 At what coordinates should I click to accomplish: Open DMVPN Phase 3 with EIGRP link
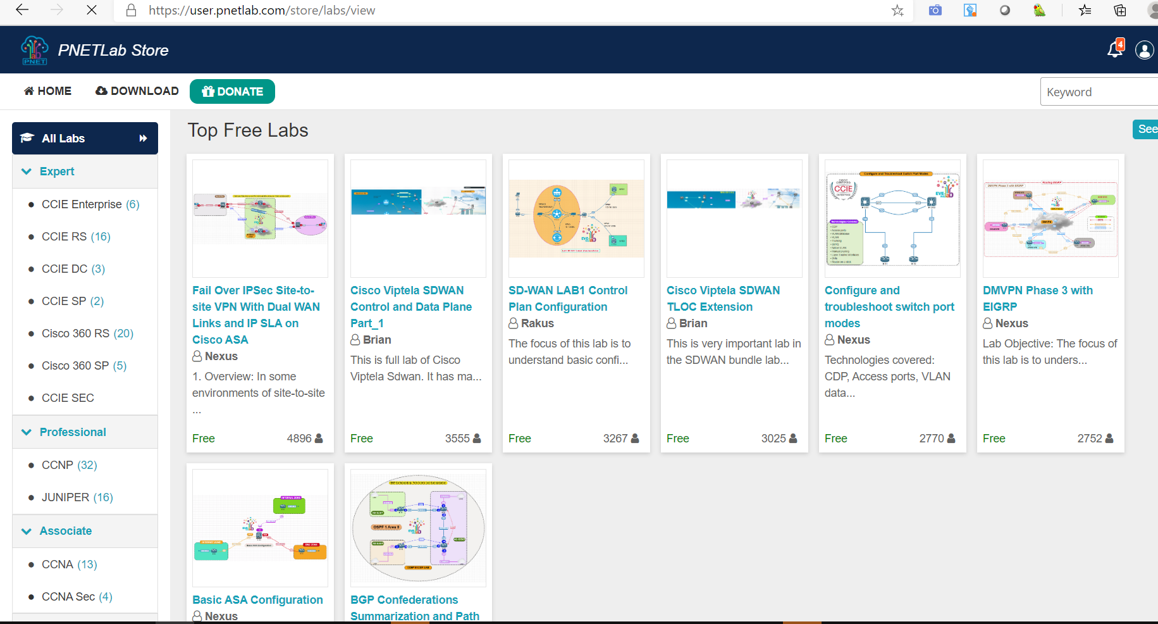tap(1038, 299)
